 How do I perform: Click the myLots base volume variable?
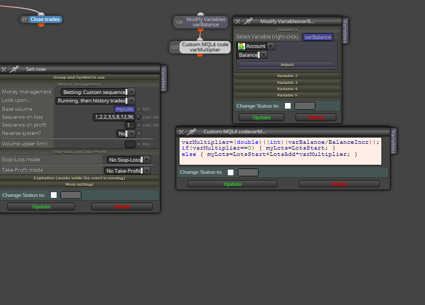click(x=125, y=109)
